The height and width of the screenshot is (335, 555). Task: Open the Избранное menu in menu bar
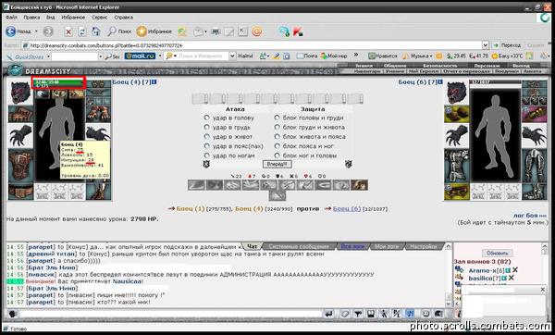(73, 17)
